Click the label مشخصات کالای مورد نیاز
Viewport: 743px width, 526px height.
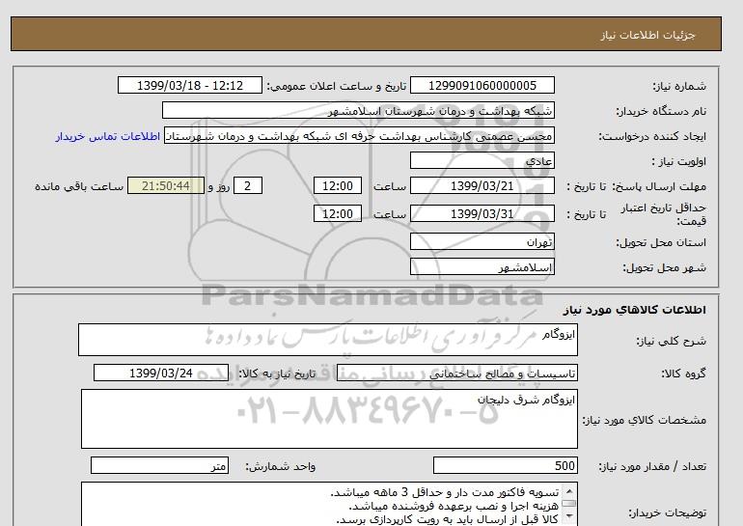tap(644, 420)
